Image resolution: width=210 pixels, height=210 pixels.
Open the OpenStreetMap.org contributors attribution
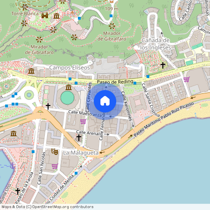(x=63, y=207)
